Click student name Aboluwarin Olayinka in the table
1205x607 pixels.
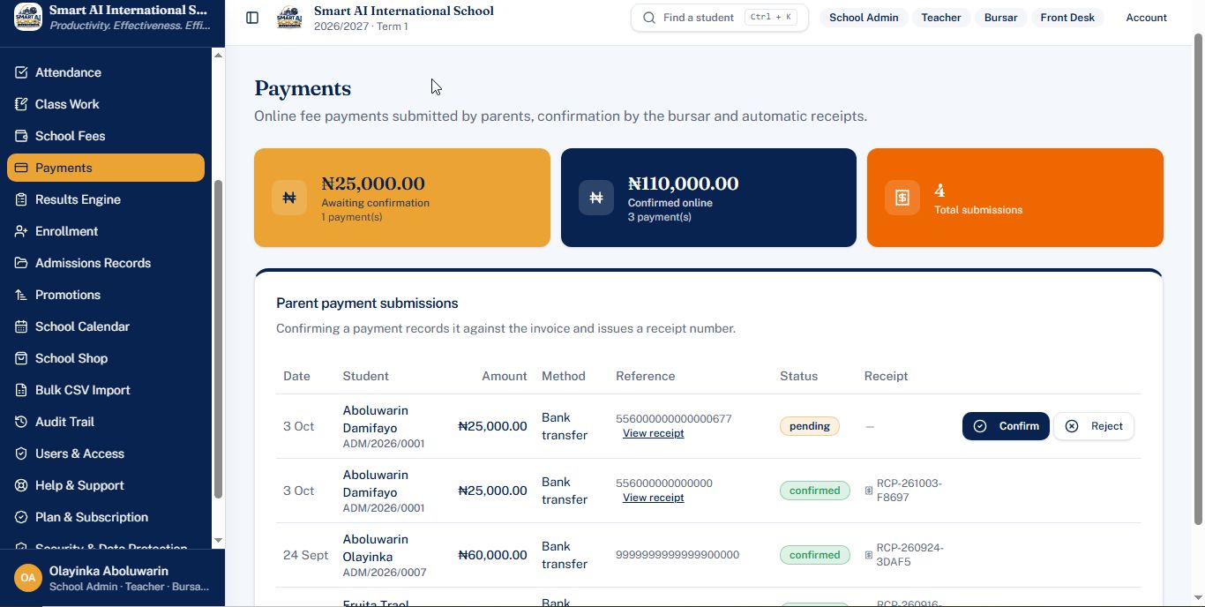point(376,548)
